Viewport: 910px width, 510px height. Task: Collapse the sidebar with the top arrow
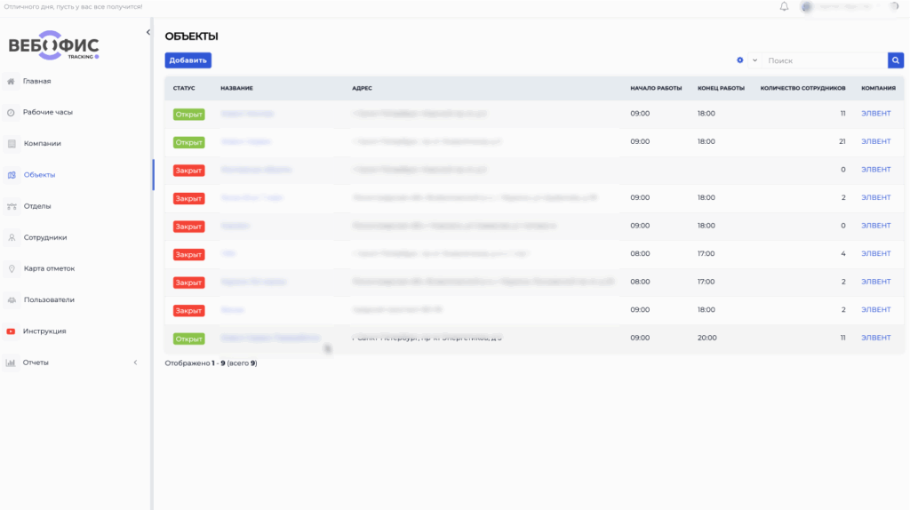(148, 33)
